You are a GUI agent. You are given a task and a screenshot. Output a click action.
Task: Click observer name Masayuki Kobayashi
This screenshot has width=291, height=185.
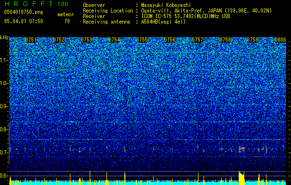(x=166, y=5)
